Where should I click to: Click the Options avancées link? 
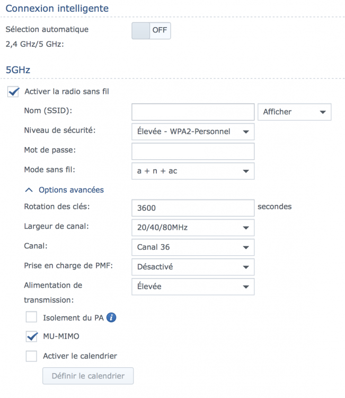pos(71,190)
